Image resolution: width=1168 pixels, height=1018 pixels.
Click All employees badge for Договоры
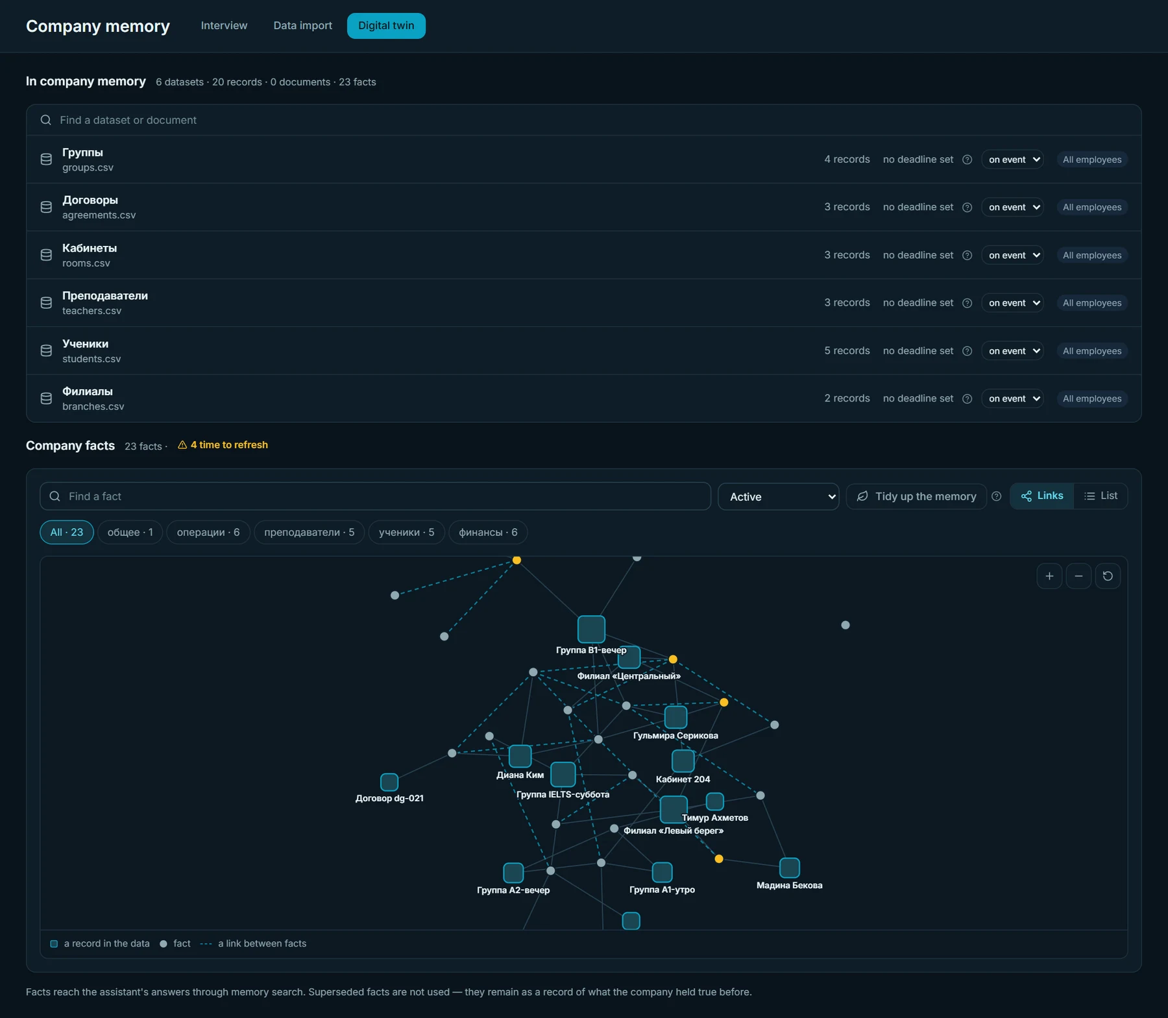point(1092,207)
